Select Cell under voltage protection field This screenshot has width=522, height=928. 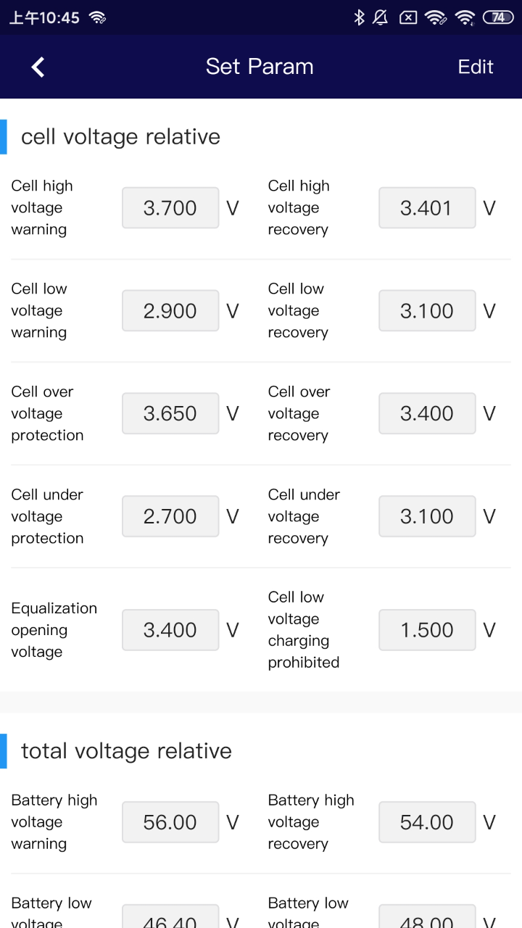pyautogui.click(x=170, y=517)
